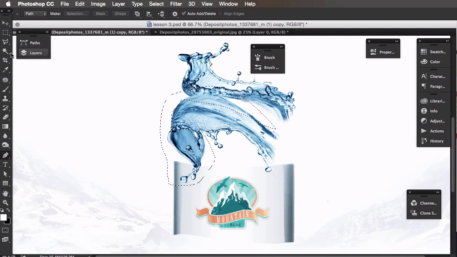Expand the Properties panel group
Viewport: 457px width, 257px height.
(x=397, y=41)
